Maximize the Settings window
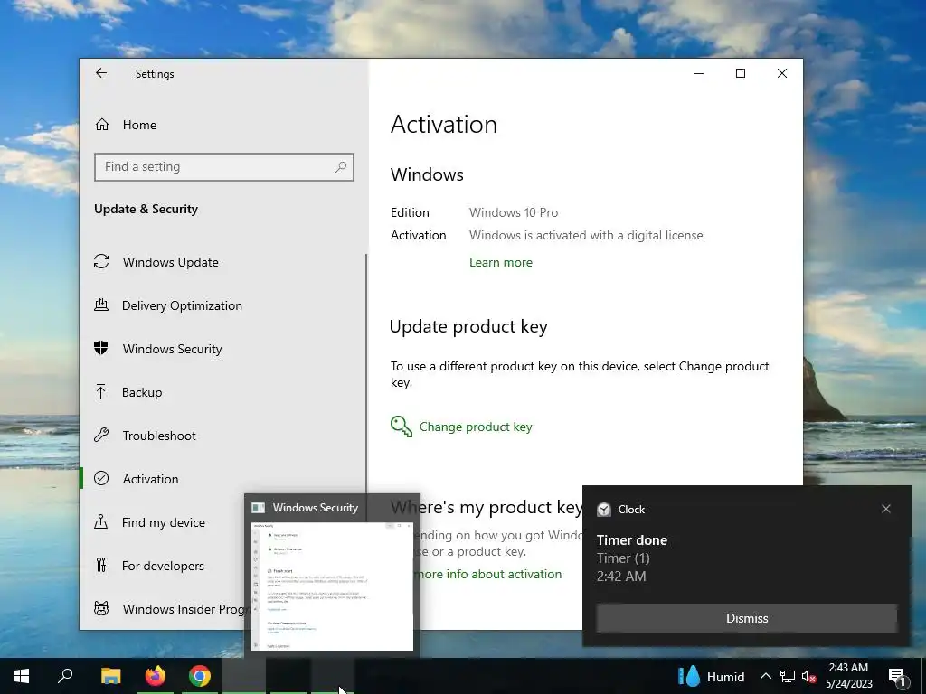The width and height of the screenshot is (926, 694). tap(740, 73)
